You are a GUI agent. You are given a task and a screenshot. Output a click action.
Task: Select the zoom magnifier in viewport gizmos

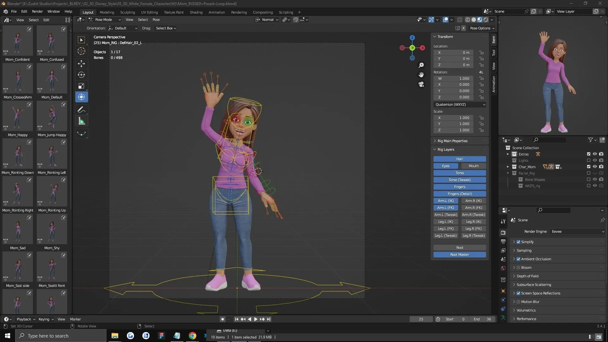pyautogui.click(x=421, y=65)
